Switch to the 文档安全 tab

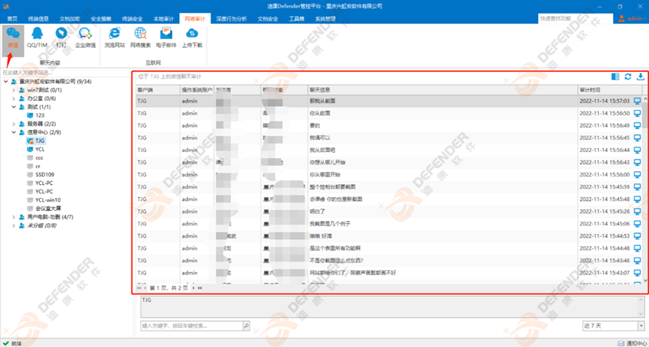coord(268,18)
